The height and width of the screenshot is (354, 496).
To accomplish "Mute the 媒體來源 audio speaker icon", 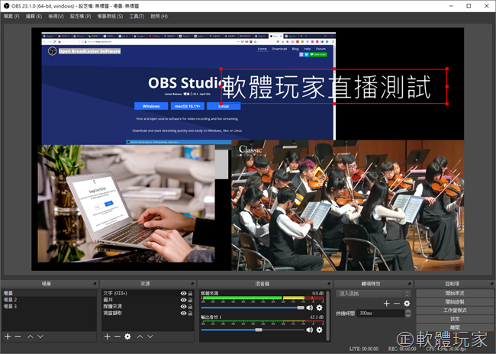I will coord(310,307).
